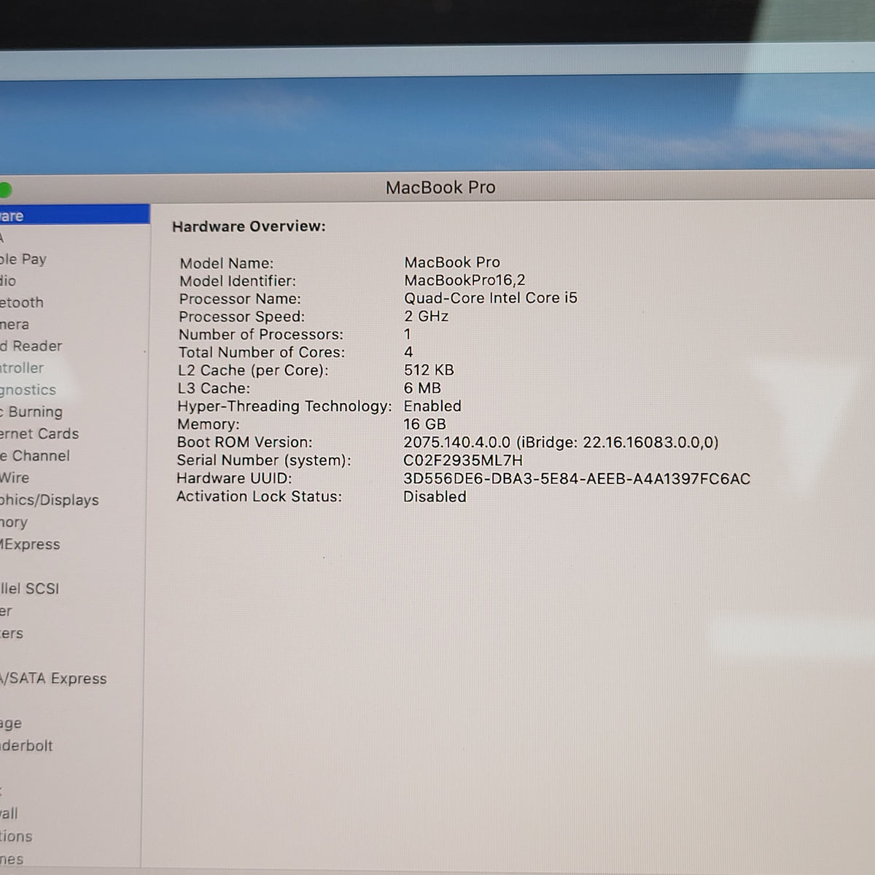Click the Hardware Overview heading
The image size is (875, 875).
click(249, 226)
